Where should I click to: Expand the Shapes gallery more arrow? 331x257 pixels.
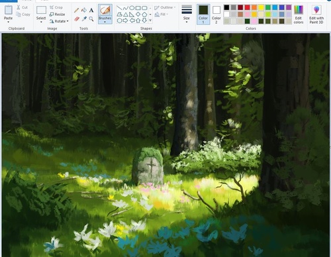150,21
